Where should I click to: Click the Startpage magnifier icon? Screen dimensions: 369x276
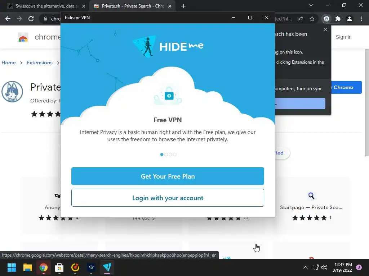click(311, 195)
